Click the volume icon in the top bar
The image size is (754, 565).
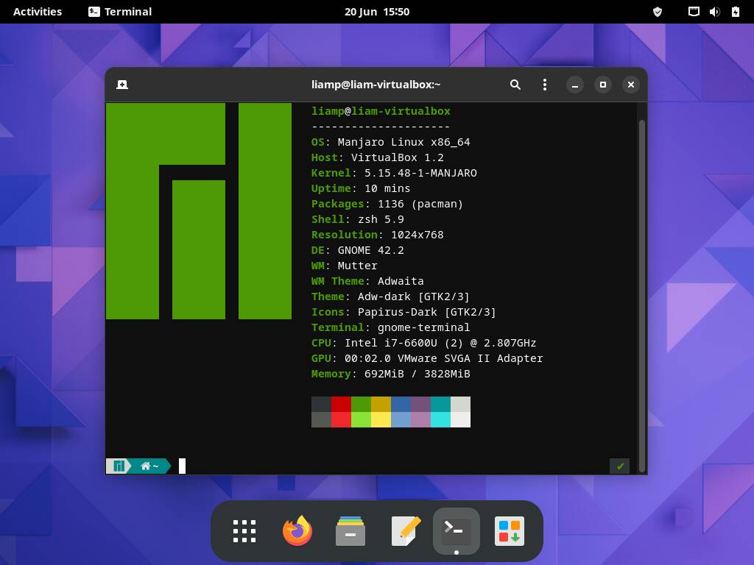(x=714, y=11)
